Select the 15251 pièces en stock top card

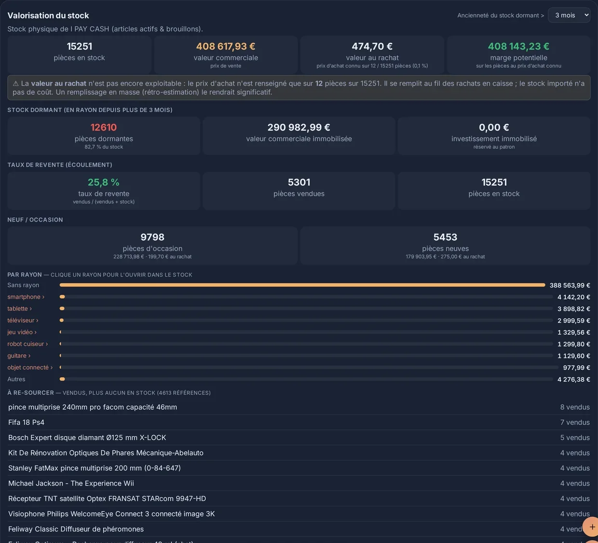tap(80, 55)
